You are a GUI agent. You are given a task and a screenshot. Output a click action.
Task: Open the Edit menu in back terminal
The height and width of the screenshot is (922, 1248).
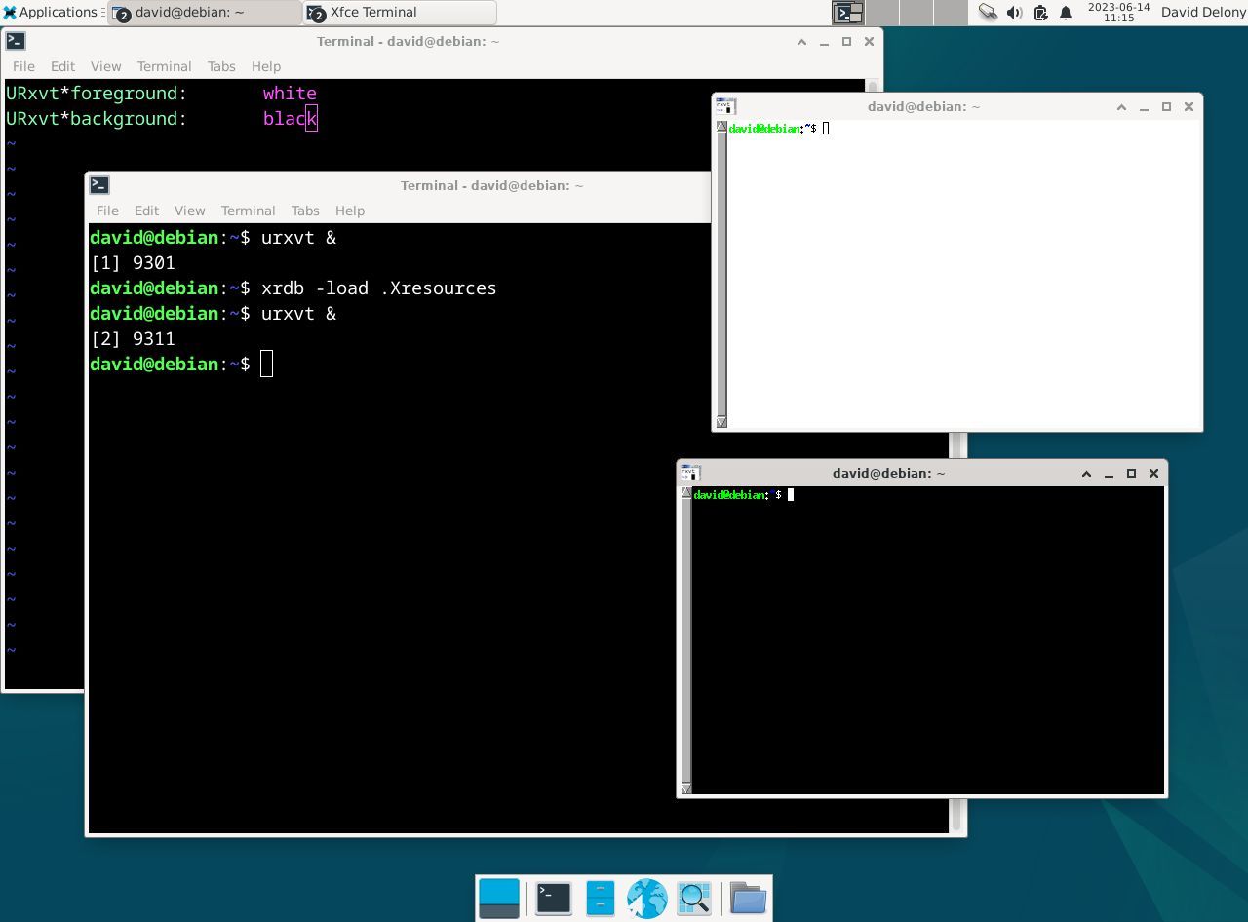pyautogui.click(x=62, y=66)
